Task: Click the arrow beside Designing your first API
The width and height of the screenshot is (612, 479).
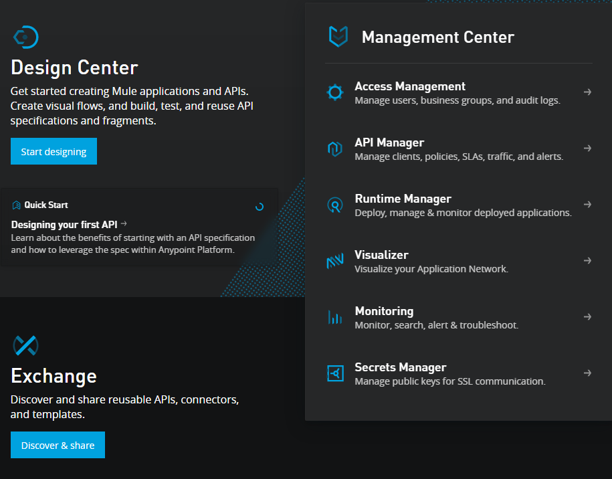Action: (x=124, y=223)
